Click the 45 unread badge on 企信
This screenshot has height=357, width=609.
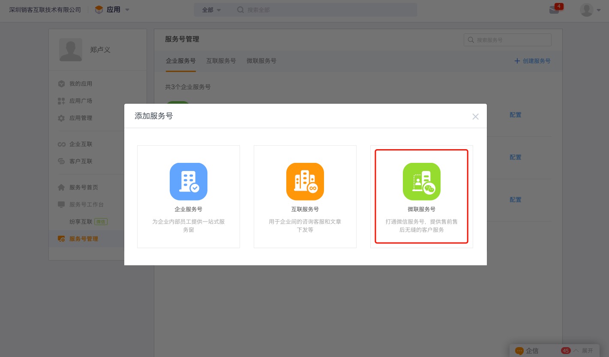(566, 351)
